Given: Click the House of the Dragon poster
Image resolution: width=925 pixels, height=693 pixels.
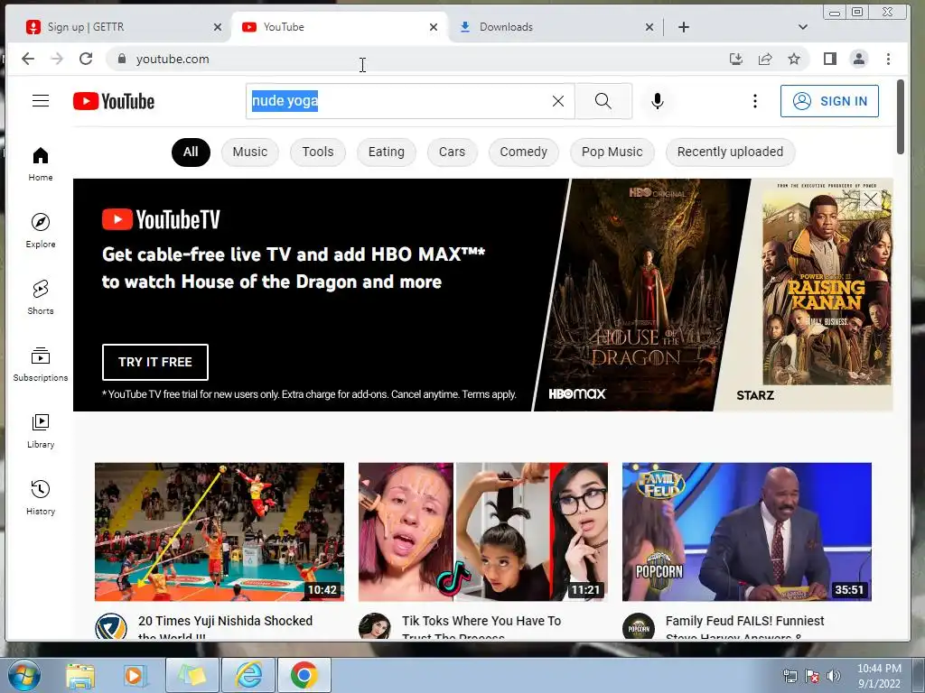Looking at the screenshot, I should click(x=640, y=295).
